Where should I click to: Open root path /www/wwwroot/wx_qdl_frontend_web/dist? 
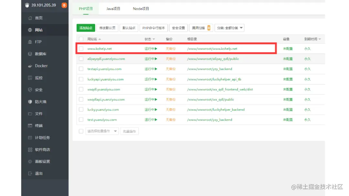pyautogui.click(x=220, y=89)
